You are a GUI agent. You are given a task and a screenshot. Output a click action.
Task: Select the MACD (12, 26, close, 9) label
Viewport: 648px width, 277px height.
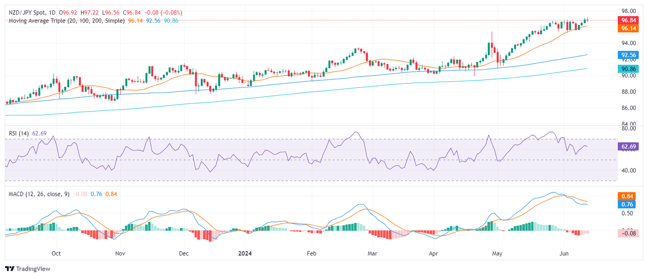pos(39,194)
